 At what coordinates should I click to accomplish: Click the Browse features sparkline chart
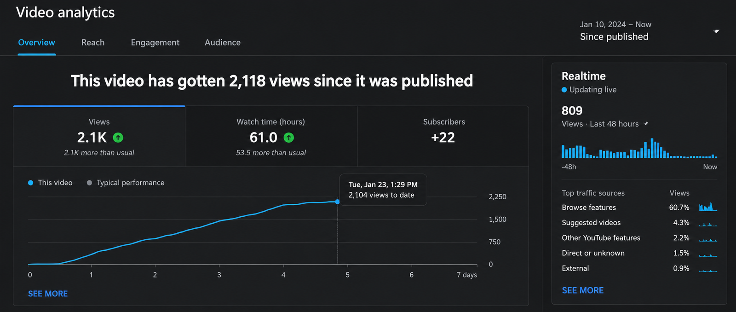pyautogui.click(x=708, y=207)
